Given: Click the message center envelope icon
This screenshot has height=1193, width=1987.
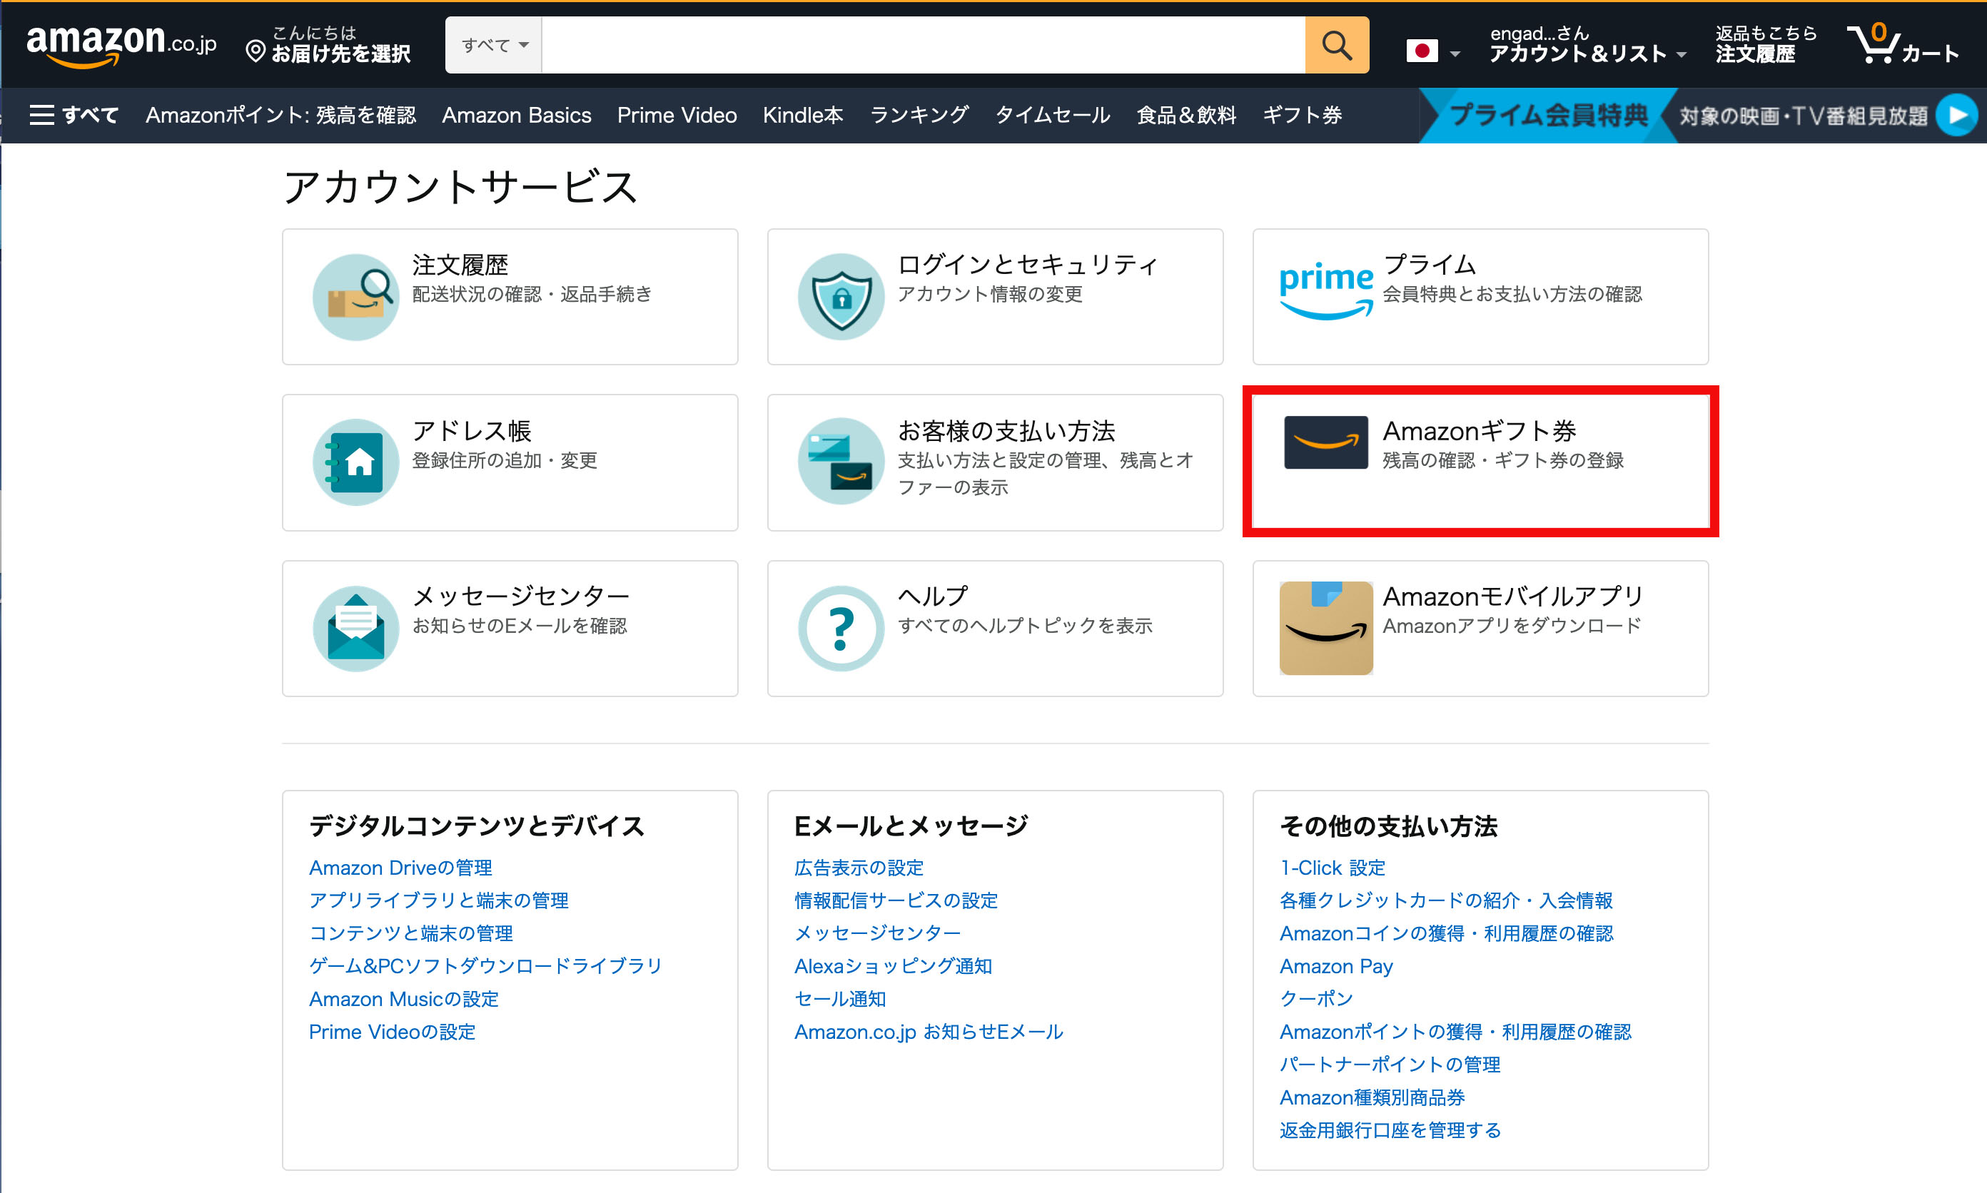Looking at the screenshot, I should (355, 628).
